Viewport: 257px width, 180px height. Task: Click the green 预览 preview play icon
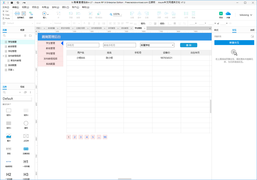(221, 13)
